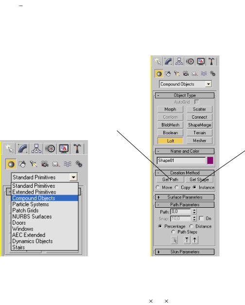Viewport: 245px width, 305px height.
Task: Expand the Skin Parameters rollout
Action: tap(185, 251)
